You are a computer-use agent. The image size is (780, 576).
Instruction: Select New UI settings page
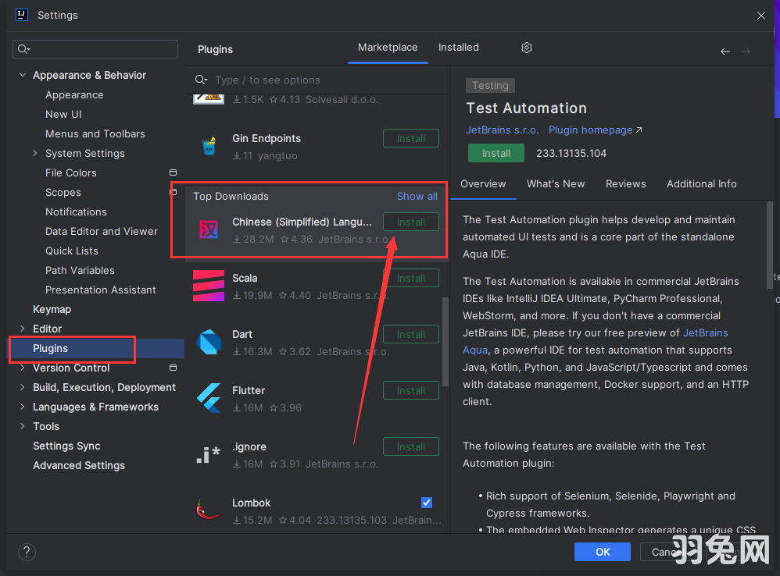click(63, 114)
